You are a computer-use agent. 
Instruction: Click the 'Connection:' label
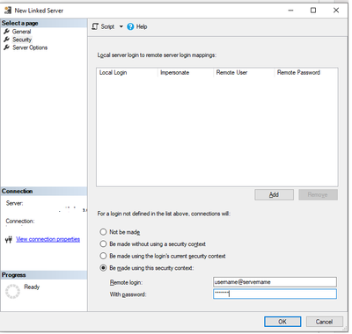[x=20, y=221]
